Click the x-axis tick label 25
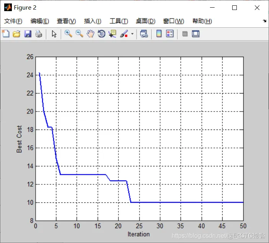269x243 pixels. [139, 226]
